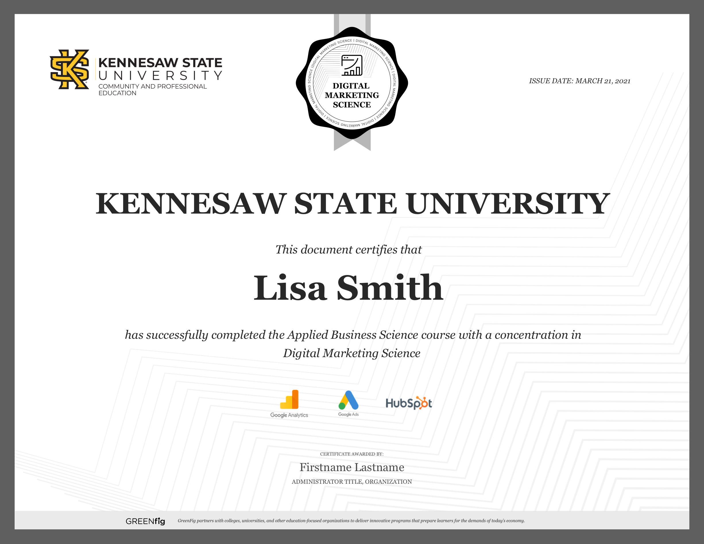Click 'This document certifies that' text
The image size is (704, 544).
tap(349, 250)
